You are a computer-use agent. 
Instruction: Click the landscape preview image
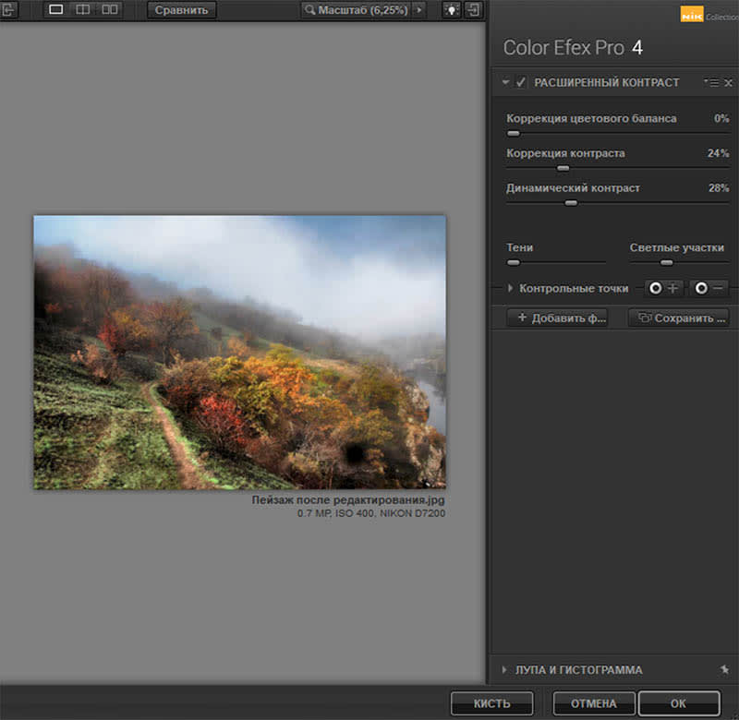(239, 353)
